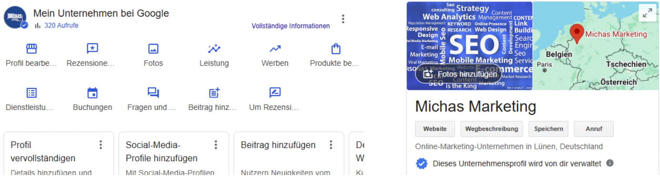Open Social-Media-Profile hinzufügen card
The height and width of the screenshot is (176, 660).
point(174,154)
